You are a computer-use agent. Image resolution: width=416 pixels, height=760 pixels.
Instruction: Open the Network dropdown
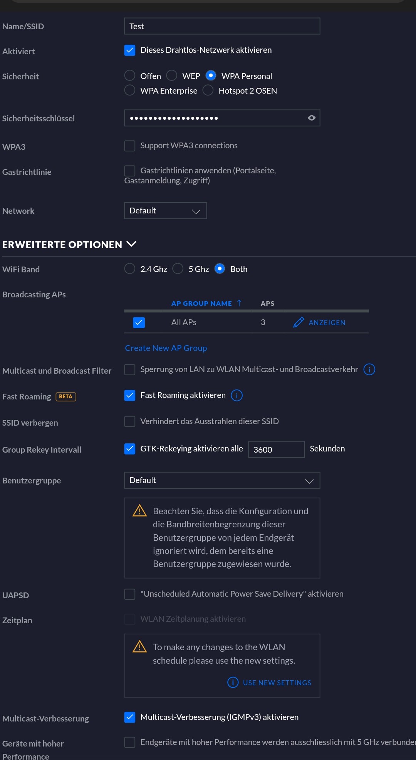click(165, 211)
